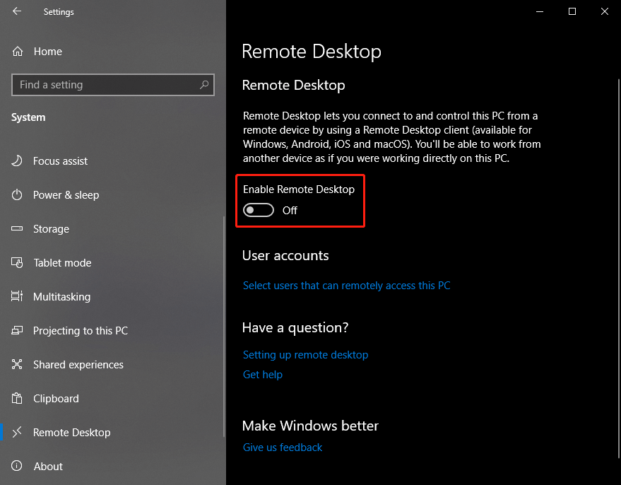Viewport: 621px width, 485px height.
Task: Turn on Enable Remote Desktop toggle
Action: pos(259,211)
